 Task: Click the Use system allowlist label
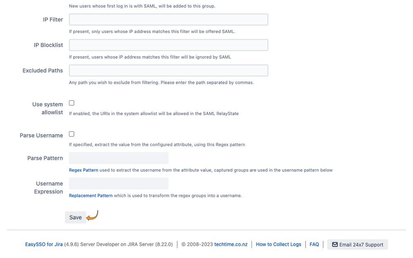click(47, 108)
